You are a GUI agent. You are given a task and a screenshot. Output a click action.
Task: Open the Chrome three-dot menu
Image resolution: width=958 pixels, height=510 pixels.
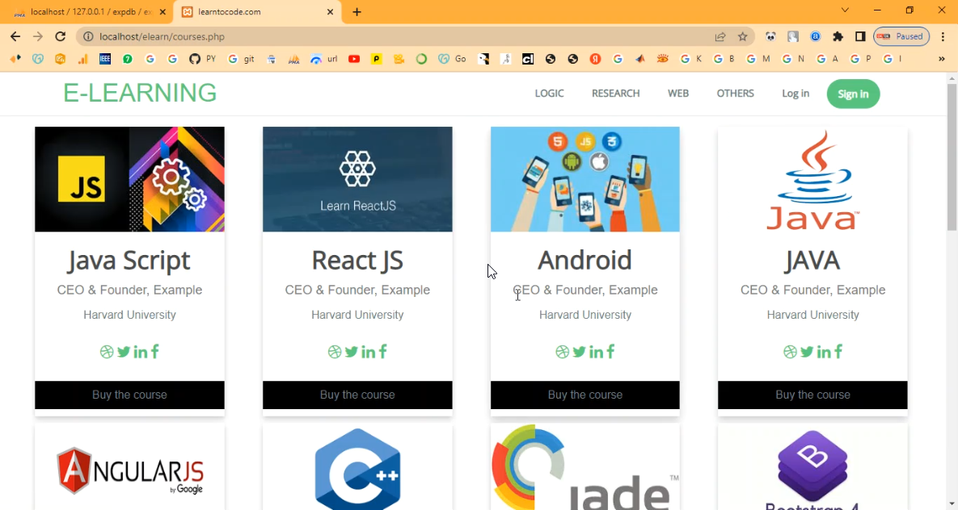coord(943,36)
